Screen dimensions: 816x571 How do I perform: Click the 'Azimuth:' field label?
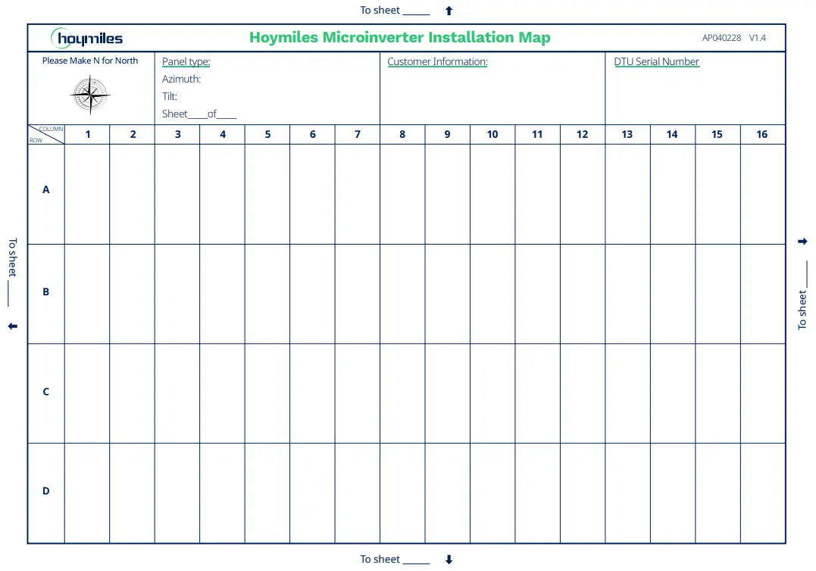(x=181, y=79)
